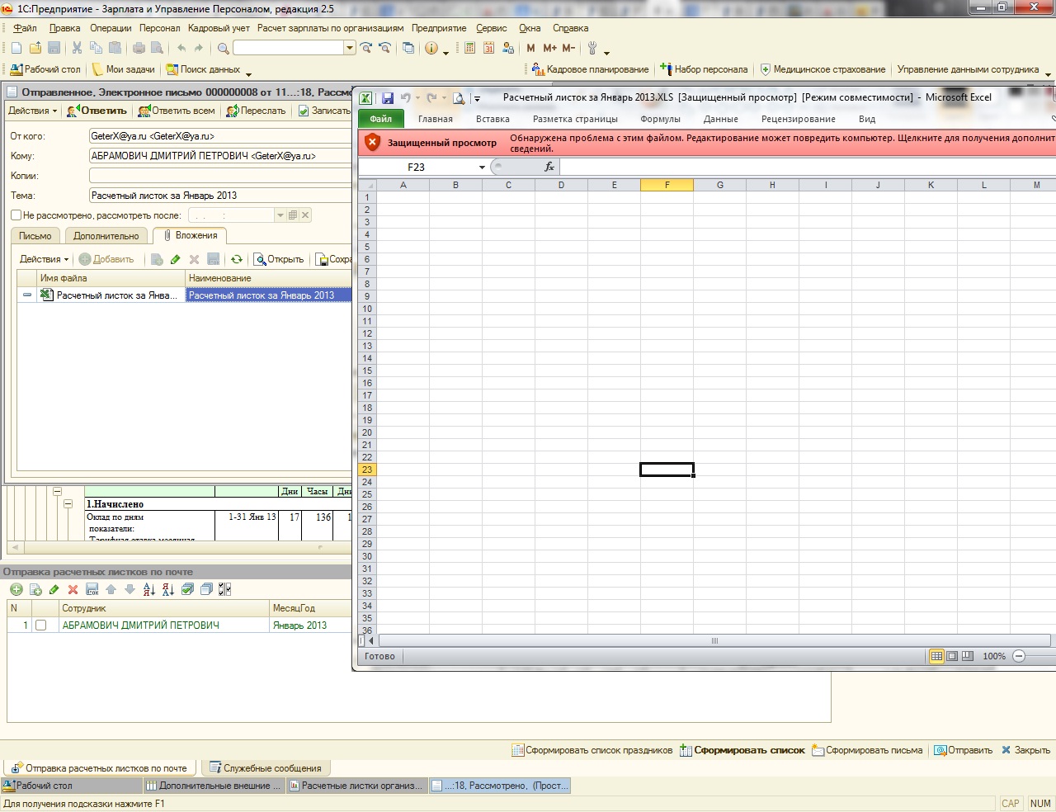Click Сформировать список button

point(742,750)
